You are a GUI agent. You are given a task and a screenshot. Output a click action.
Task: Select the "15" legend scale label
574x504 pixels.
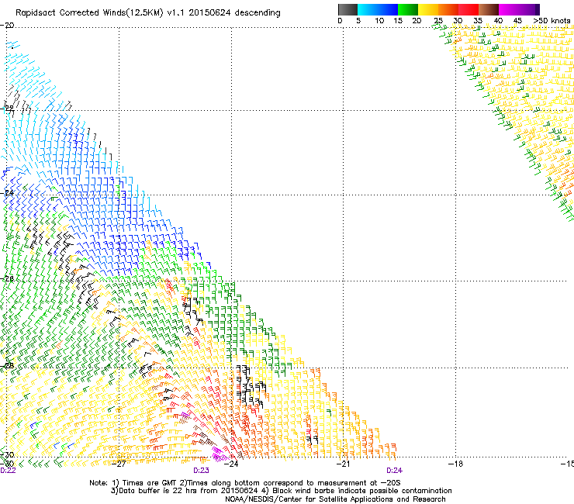point(398,21)
